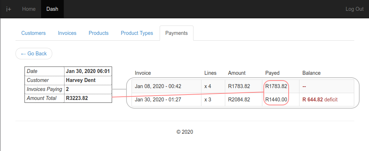Switch to the Invoices tab
Viewport: 369px width, 151px height.
click(67, 33)
